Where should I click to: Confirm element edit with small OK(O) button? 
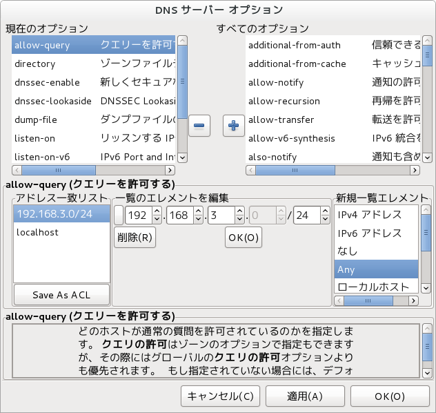coord(242,238)
